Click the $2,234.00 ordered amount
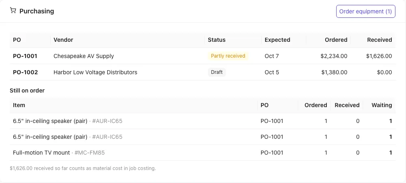The height and width of the screenshot is (183, 406). [x=334, y=56]
